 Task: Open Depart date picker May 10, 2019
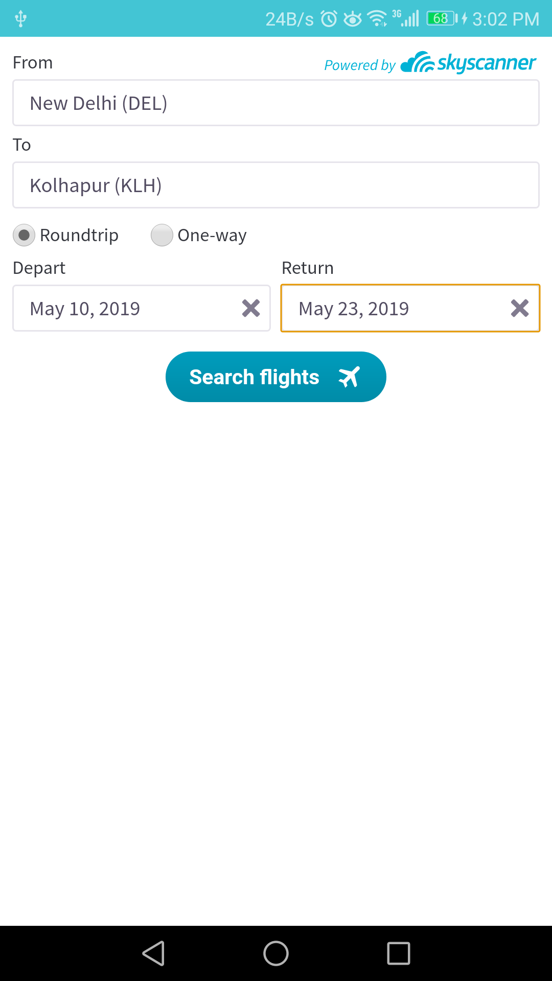pyautogui.click(x=128, y=309)
